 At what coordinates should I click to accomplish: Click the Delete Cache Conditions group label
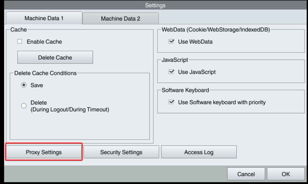[x=46, y=73]
